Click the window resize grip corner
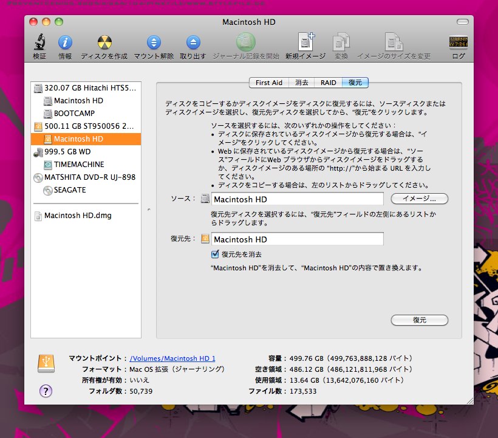Image resolution: width=498 pixels, height=438 pixels. (x=469, y=401)
